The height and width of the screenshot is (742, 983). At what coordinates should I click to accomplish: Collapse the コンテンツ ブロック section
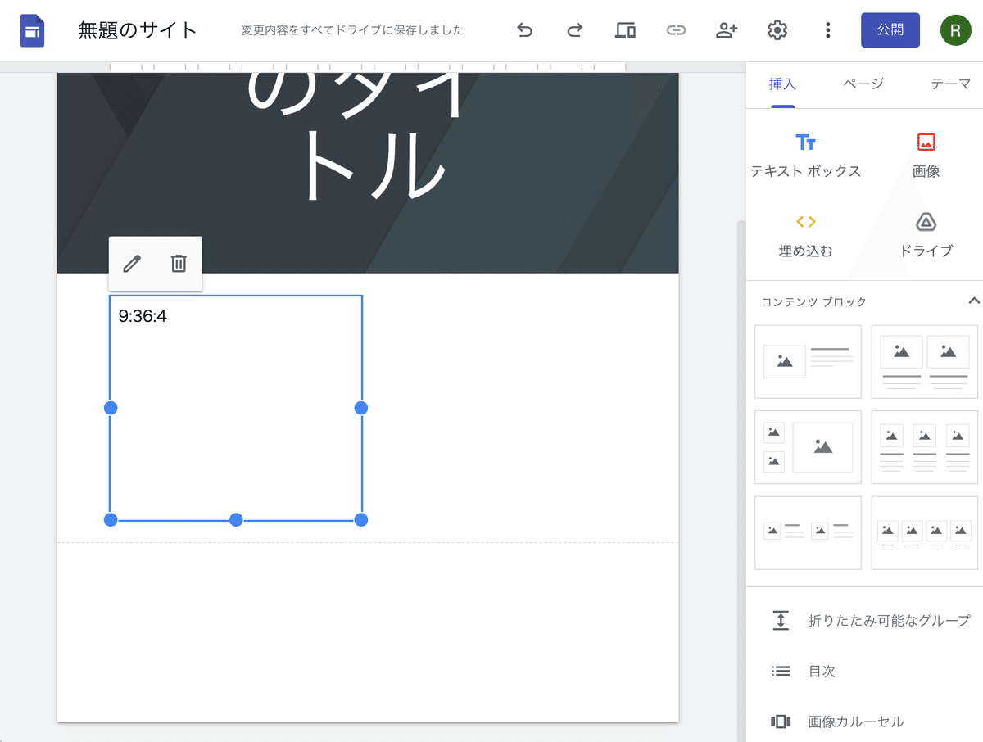[x=974, y=301]
